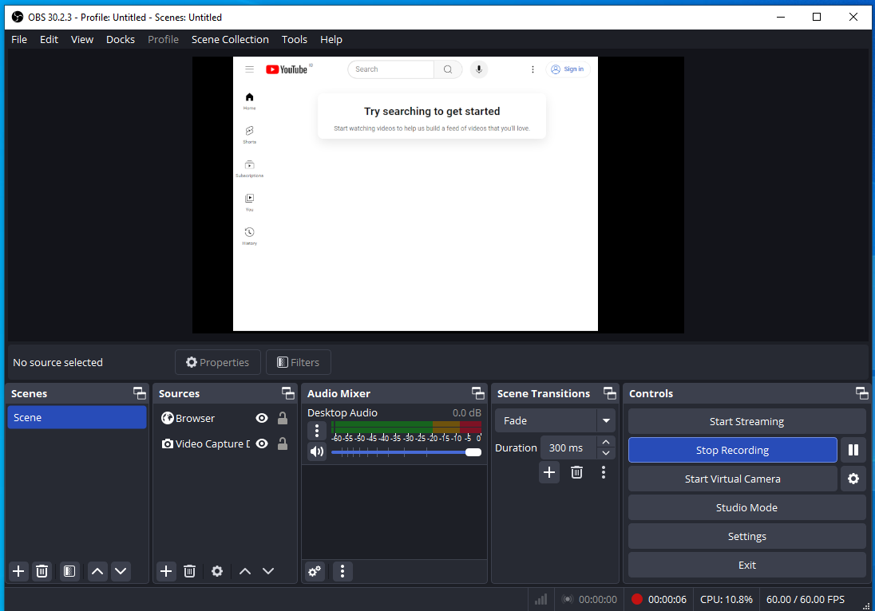The width and height of the screenshot is (875, 611).
Task: Click the 300 ms duration field
Action: tap(568, 447)
